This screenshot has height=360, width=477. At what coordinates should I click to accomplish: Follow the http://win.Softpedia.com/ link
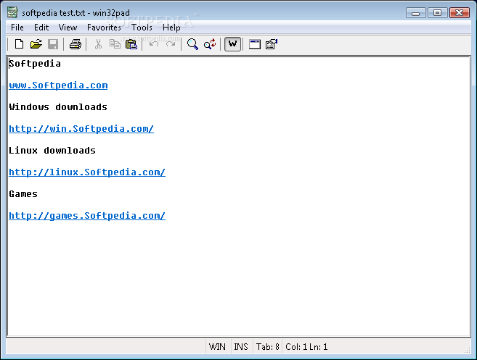(81, 129)
